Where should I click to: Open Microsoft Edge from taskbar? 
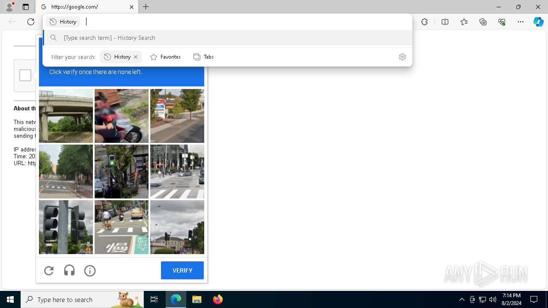click(x=176, y=299)
